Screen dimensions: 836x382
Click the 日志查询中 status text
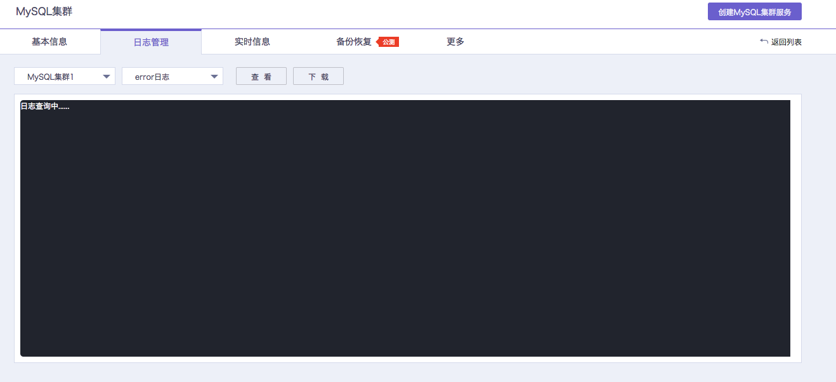pos(45,106)
